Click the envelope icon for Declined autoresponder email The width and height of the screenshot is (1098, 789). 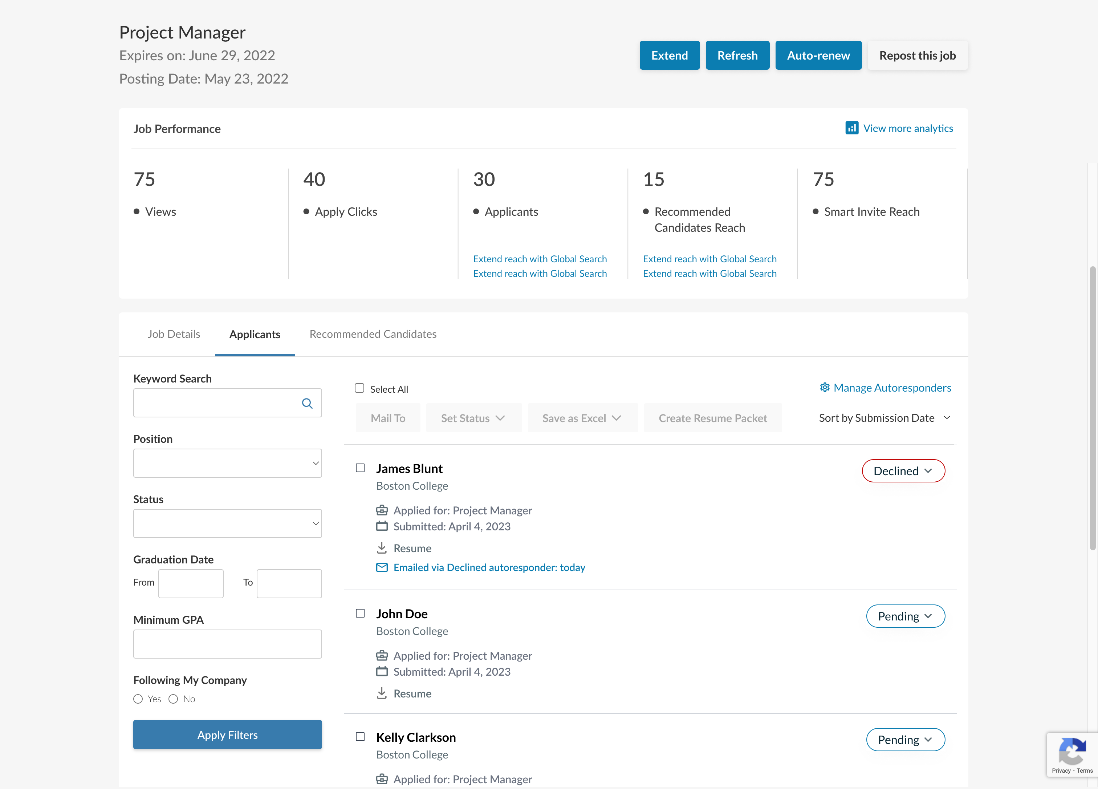(382, 567)
